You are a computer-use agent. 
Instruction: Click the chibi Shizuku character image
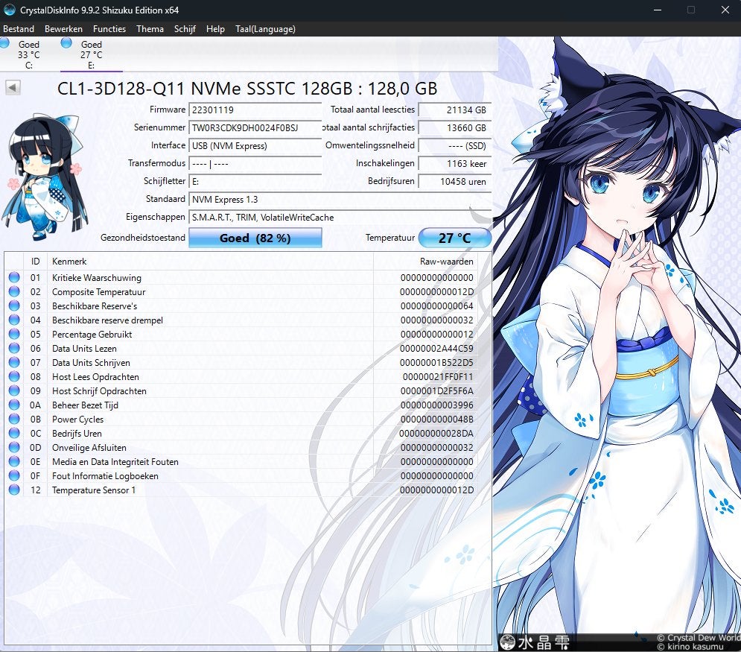click(45, 176)
